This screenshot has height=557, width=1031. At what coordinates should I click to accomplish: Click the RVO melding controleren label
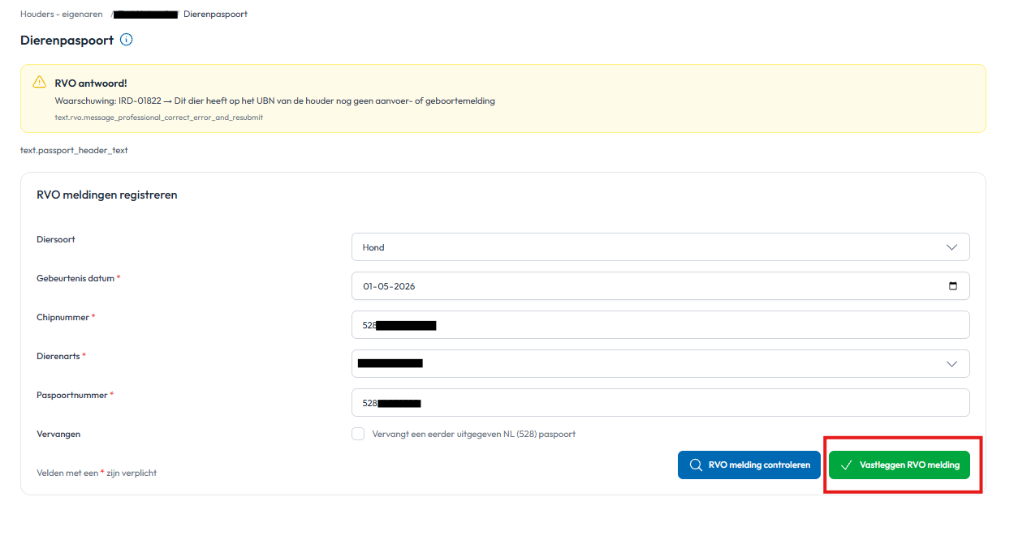(759, 465)
